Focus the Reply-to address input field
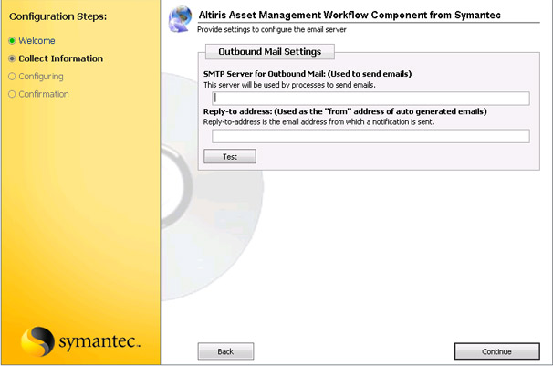This screenshot has width=553, height=366. [x=370, y=136]
